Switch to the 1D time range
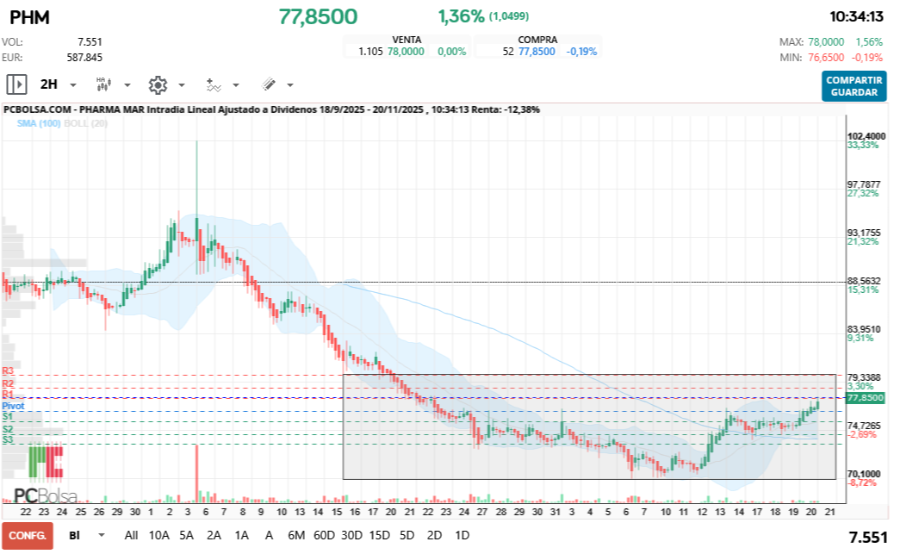Image resolution: width=900 pixels, height=554 pixels. click(x=462, y=535)
